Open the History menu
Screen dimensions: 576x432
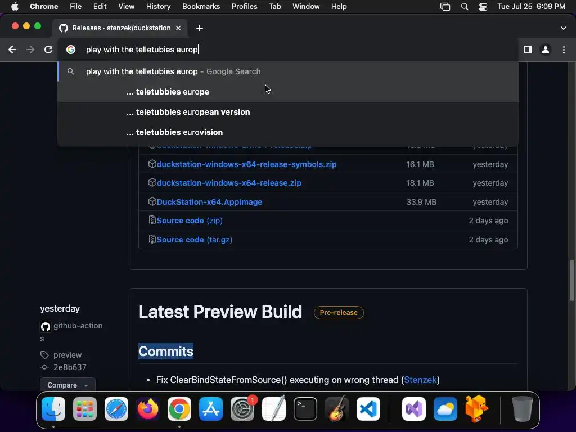point(158,7)
